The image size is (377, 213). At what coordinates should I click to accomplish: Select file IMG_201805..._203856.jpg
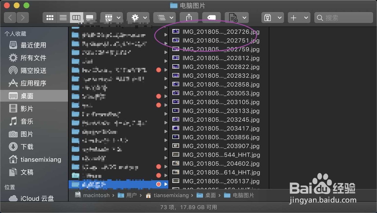(219, 137)
